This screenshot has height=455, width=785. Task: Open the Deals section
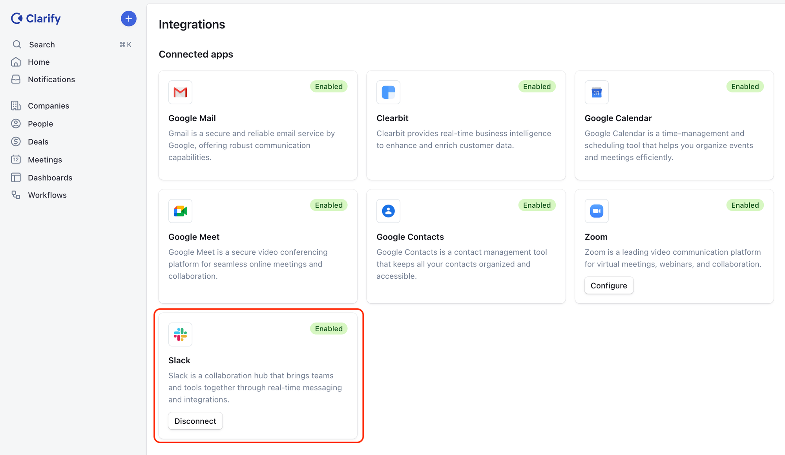(x=38, y=142)
